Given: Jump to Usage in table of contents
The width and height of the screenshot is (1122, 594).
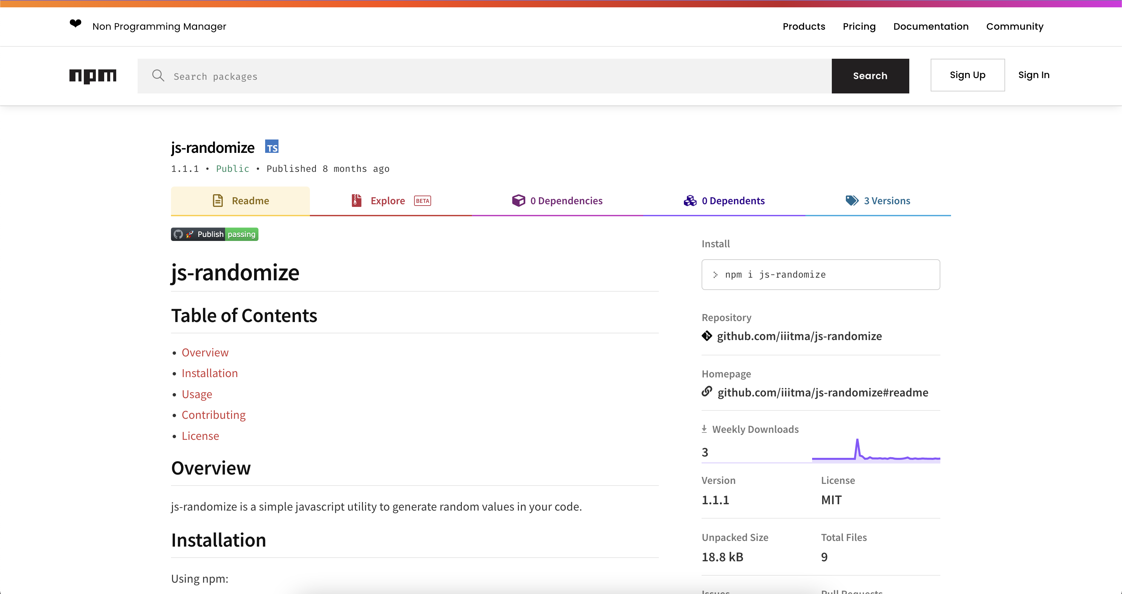Looking at the screenshot, I should pyautogui.click(x=197, y=394).
